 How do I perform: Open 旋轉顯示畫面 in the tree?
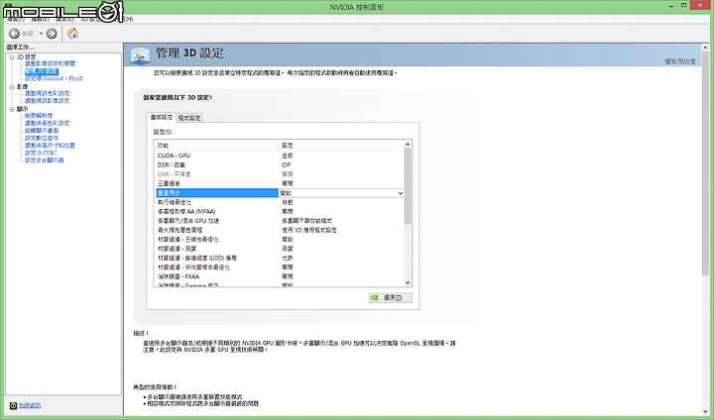[x=42, y=130]
